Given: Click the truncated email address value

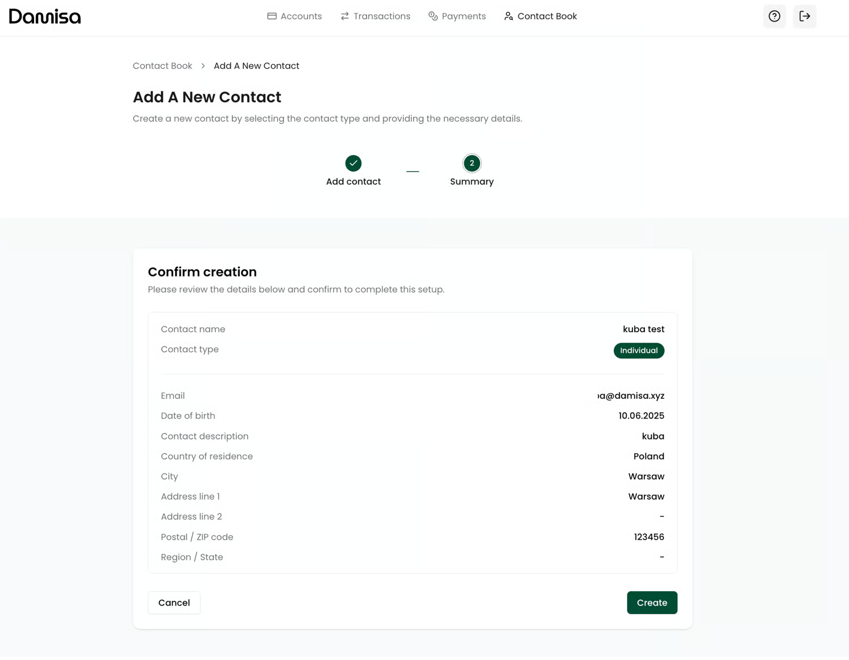Looking at the screenshot, I should tap(631, 396).
